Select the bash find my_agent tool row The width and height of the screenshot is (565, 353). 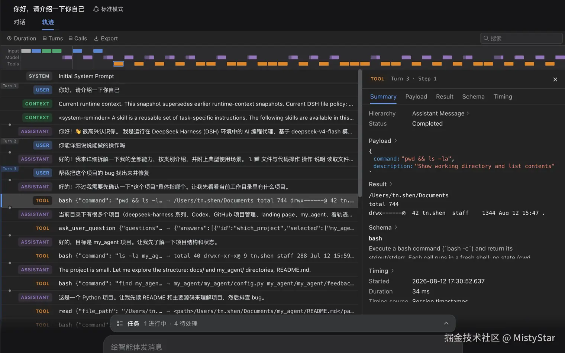coord(180,284)
